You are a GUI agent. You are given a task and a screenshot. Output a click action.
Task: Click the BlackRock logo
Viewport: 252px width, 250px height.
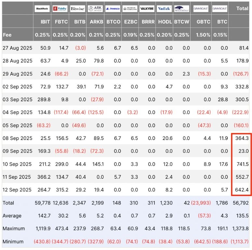coord(42,9)
